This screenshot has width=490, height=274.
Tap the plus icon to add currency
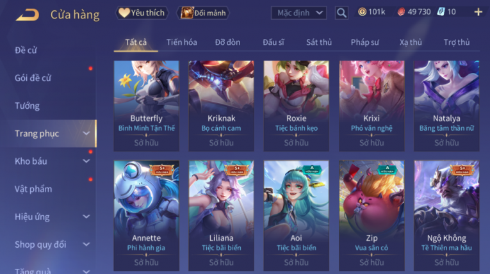(x=478, y=12)
